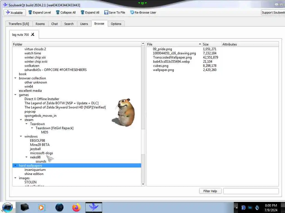Select the microsoft-dogs folder

pos(41,153)
